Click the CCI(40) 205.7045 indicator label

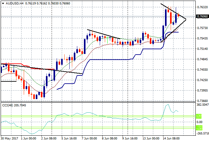[x=14, y=105]
